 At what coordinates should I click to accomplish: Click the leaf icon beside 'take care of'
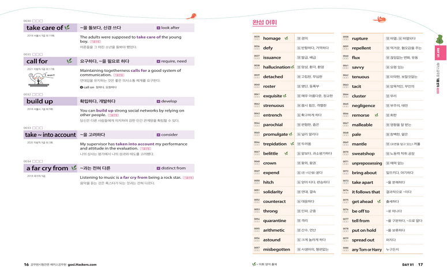point(67,27)
